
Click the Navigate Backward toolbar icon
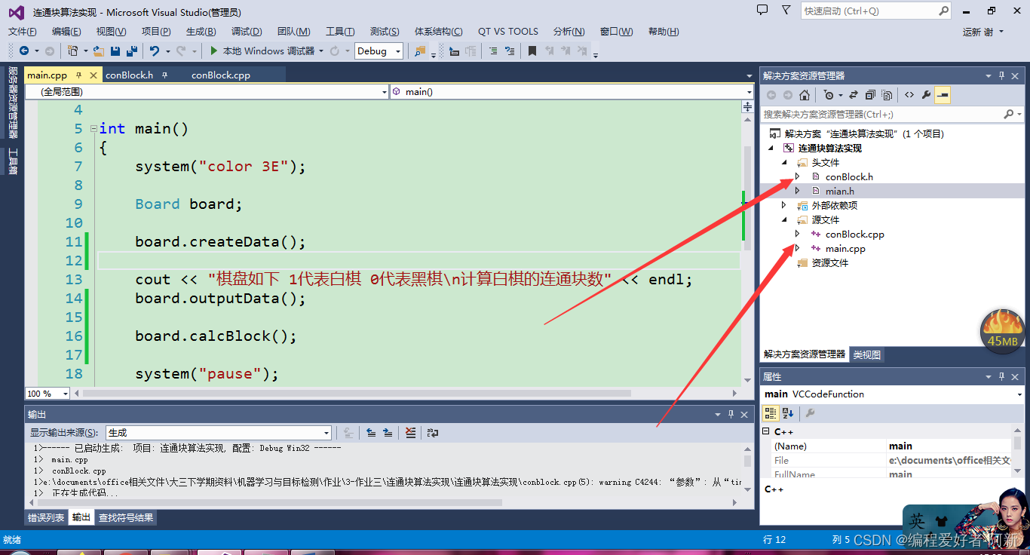(24, 51)
